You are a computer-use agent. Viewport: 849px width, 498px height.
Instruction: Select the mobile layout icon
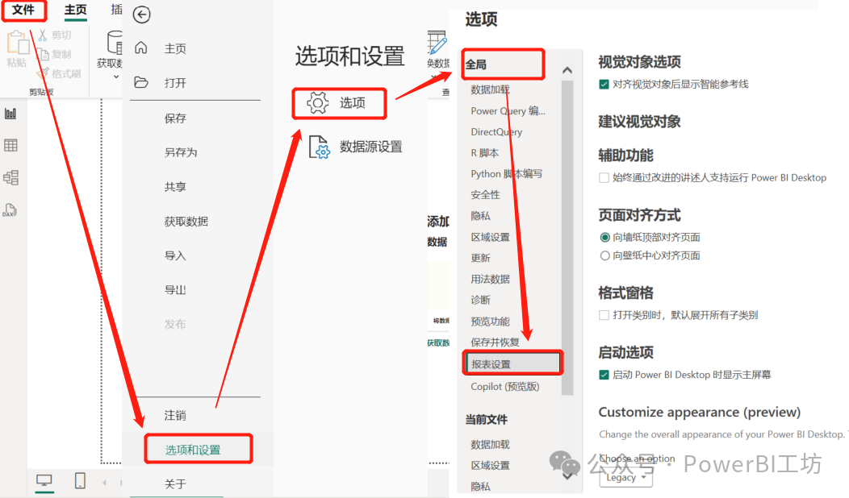pyautogui.click(x=80, y=480)
